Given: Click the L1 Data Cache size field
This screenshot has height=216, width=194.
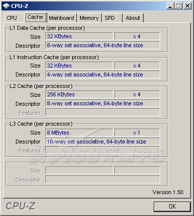Looking at the screenshot, I should pyautogui.click(x=79, y=36).
